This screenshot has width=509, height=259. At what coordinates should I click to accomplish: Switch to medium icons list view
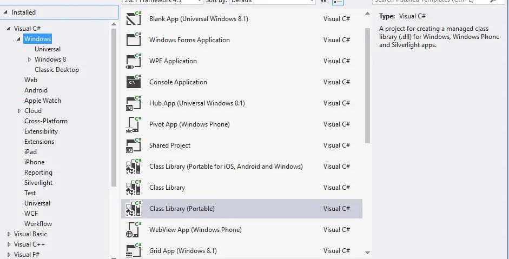pyautogui.click(x=323, y=2)
